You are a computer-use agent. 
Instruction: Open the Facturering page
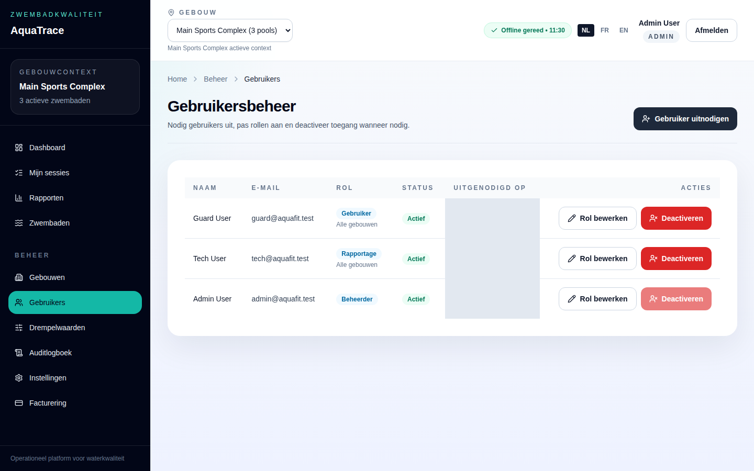coord(75,403)
